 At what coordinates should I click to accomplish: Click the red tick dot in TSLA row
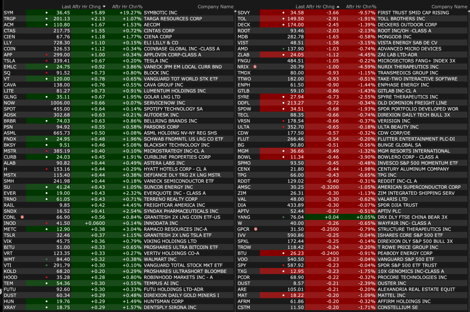47,61
